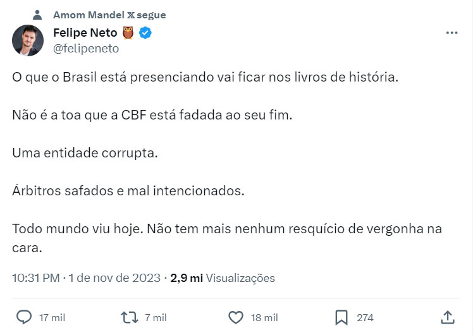Viewport: 473px width, 335px height.
Task: Repost this tweet via retweet icon
Action: click(x=130, y=317)
